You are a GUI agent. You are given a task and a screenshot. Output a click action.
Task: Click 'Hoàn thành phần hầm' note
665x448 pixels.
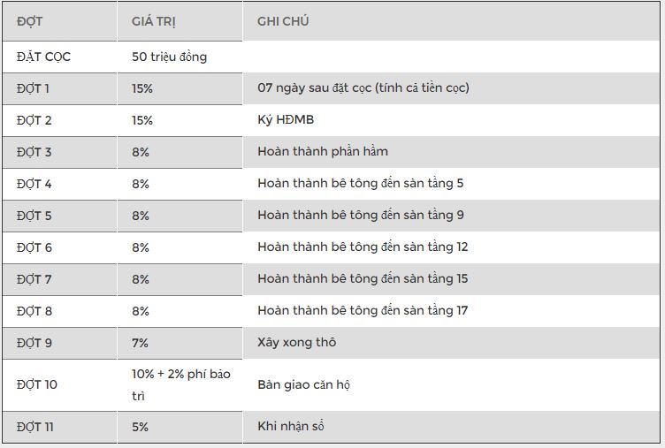(323, 152)
